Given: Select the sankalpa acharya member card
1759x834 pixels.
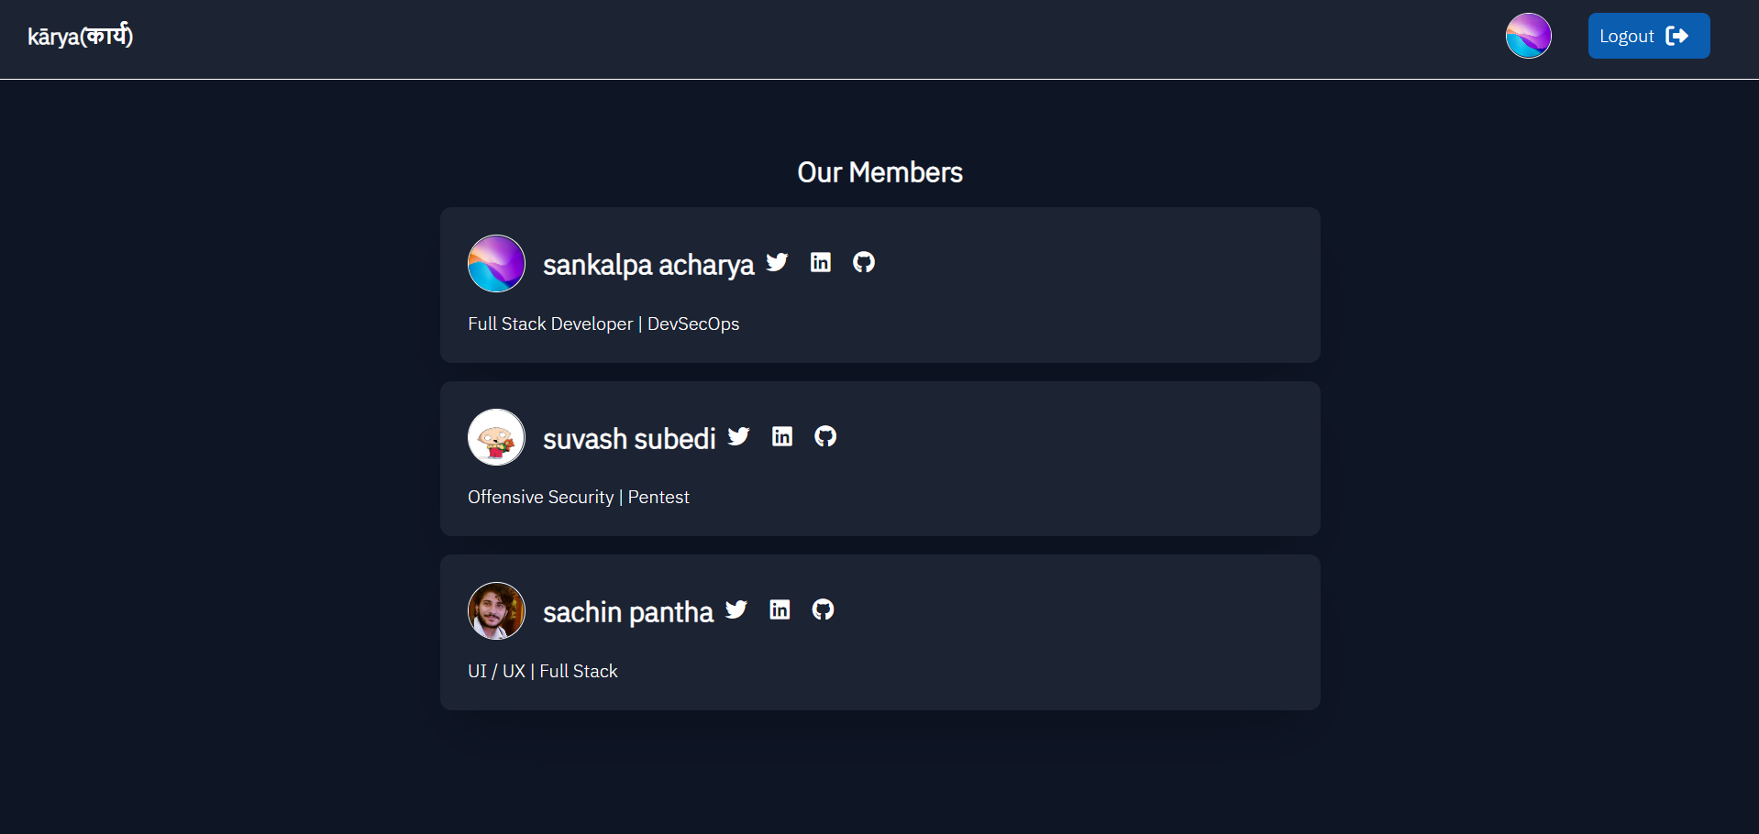Looking at the screenshot, I should point(879,285).
